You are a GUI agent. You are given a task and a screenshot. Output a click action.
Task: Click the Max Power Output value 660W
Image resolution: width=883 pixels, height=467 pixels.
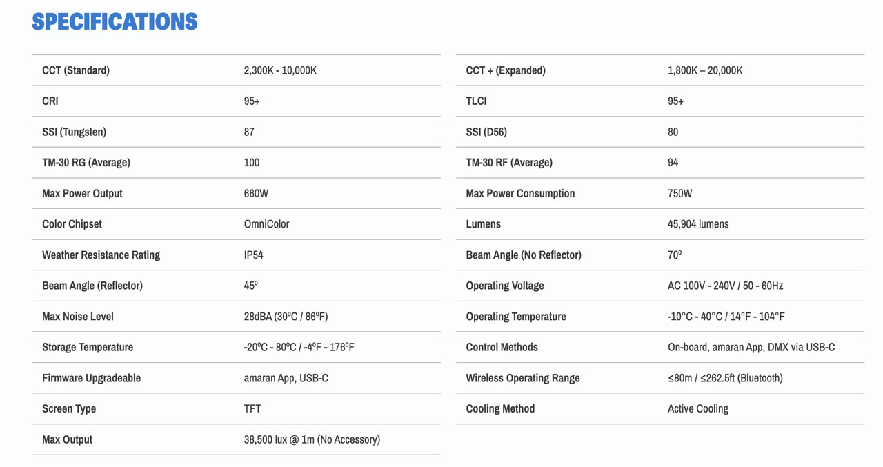(x=256, y=193)
